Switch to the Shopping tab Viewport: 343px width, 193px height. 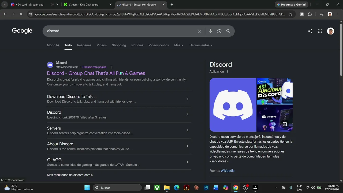[x=119, y=45]
